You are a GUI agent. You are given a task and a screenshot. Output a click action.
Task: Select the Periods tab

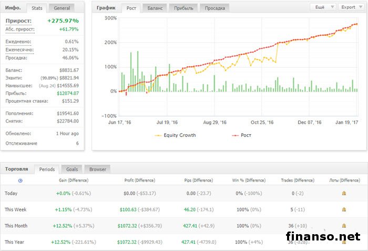pyautogui.click(x=48, y=169)
